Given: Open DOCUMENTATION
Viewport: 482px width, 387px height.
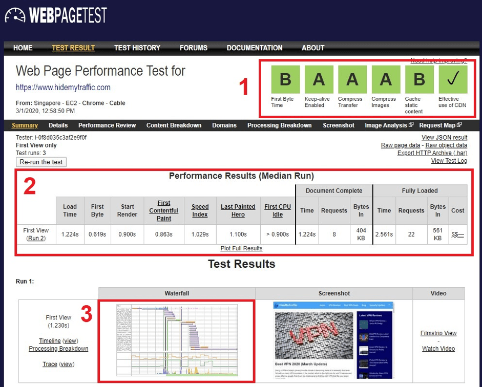Looking at the screenshot, I should tap(255, 48).
